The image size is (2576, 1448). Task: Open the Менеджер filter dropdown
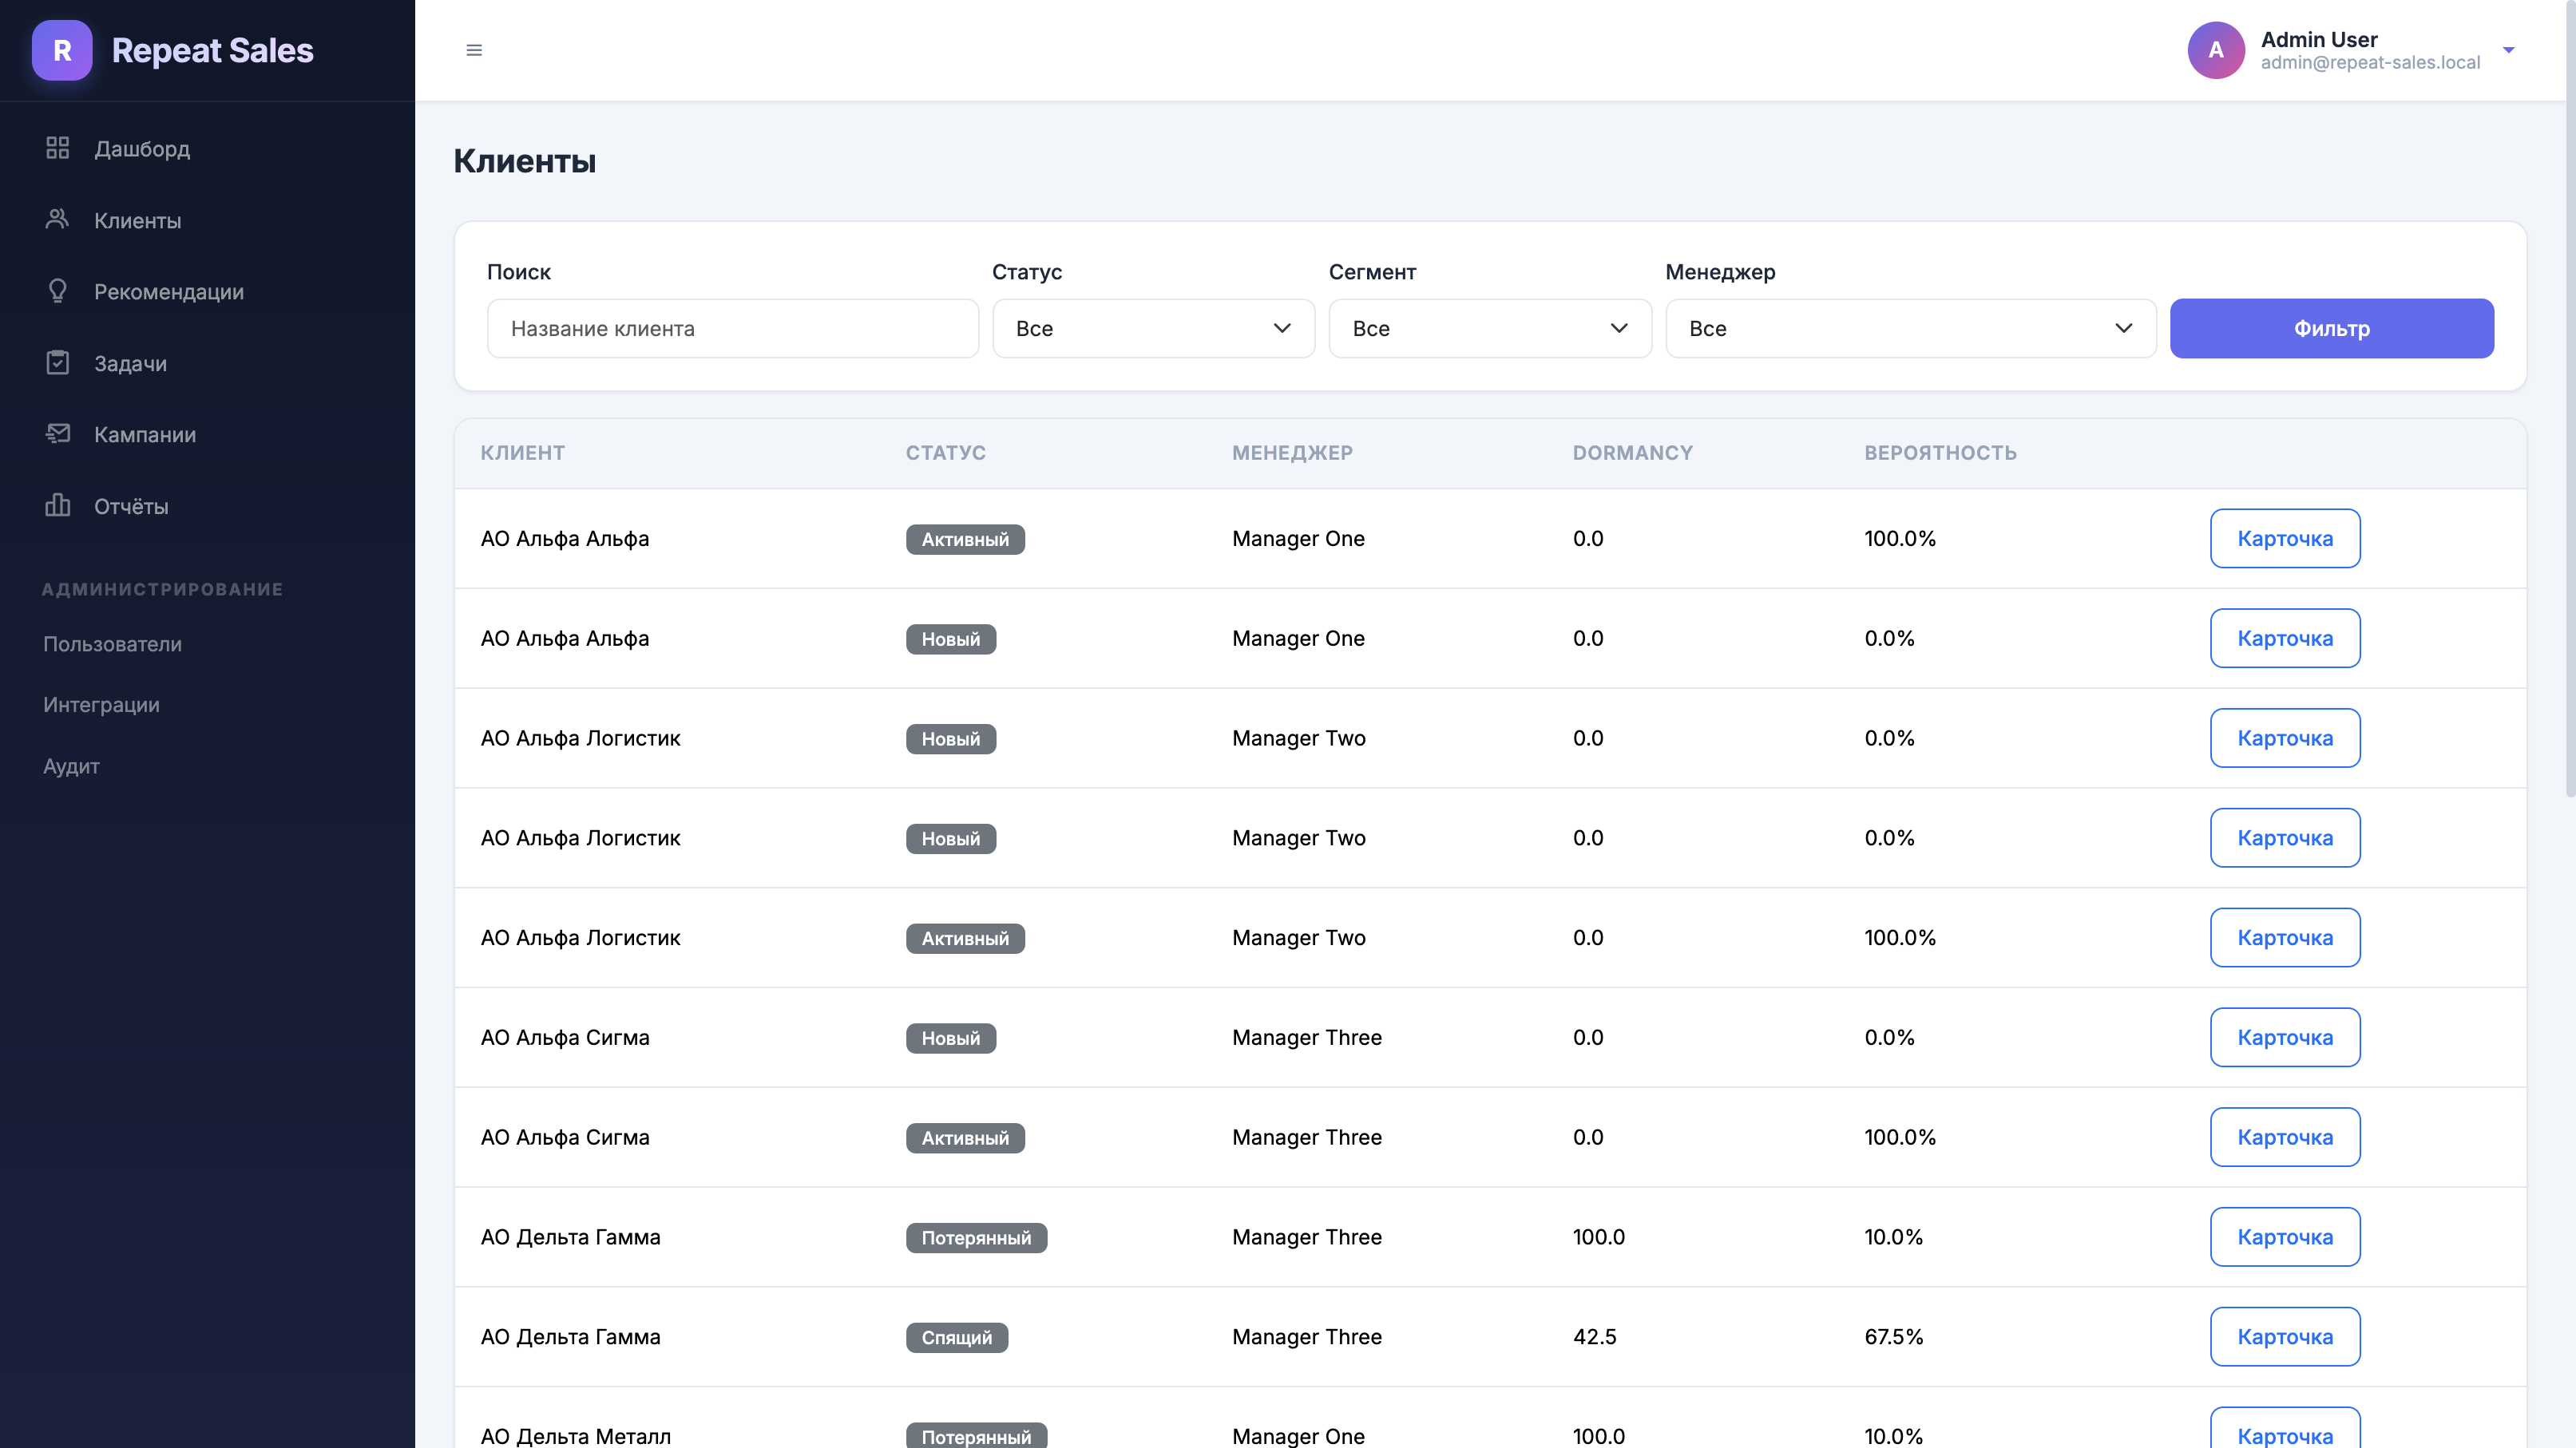click(1911, 328)
